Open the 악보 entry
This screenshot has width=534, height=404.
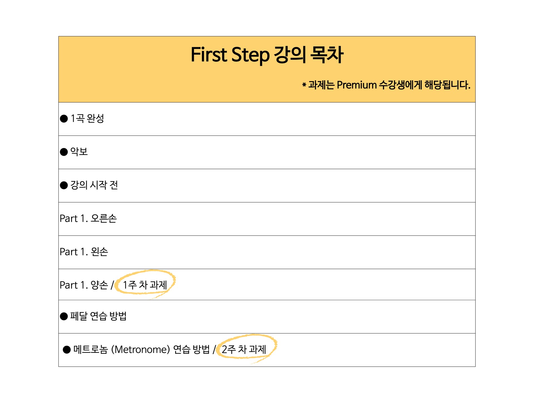click(79, 152)
